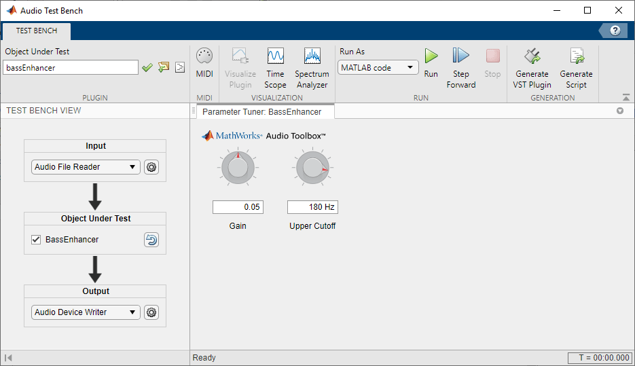
Task: Click the T = 00:00.000 time display
Action: (x=600, y=358)
